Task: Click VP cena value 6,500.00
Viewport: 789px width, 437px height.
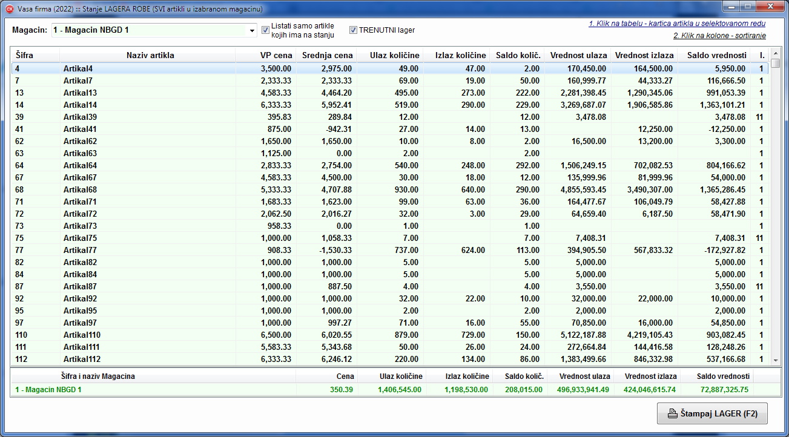Action: click(276, 335)
